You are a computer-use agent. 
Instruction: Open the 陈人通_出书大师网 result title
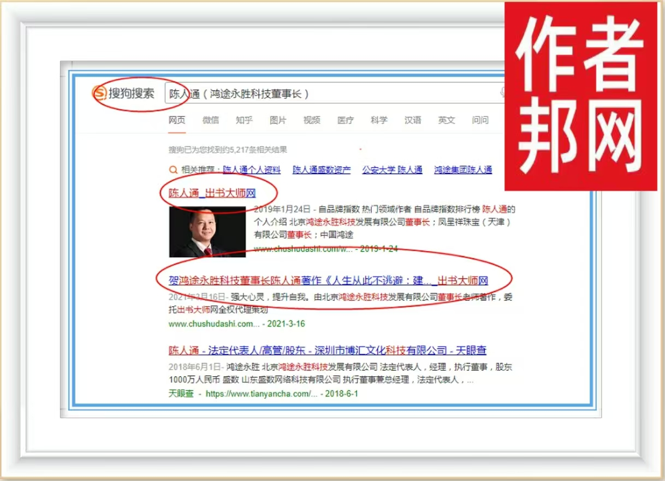pos(212,193)
